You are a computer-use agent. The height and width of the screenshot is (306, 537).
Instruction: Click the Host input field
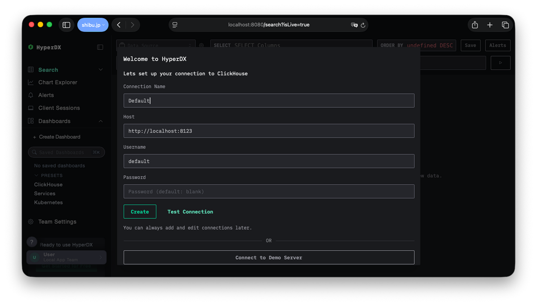coord(268,131)
